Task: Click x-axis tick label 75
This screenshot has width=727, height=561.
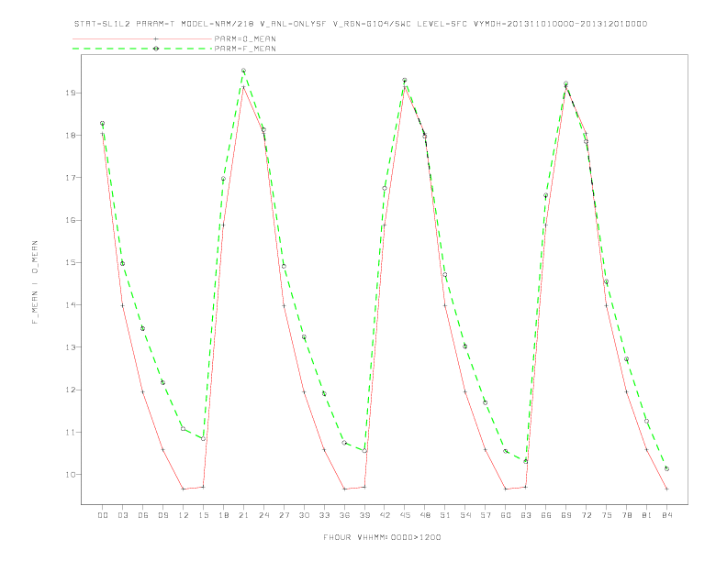Action: (607, 515)
